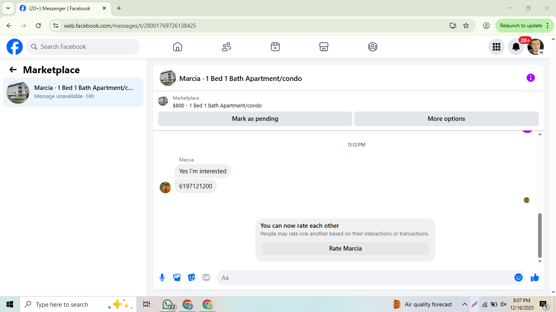556x312 pixels.
Task: Click the "6197121200" message bubble
Action: click(x=196, y=186)
